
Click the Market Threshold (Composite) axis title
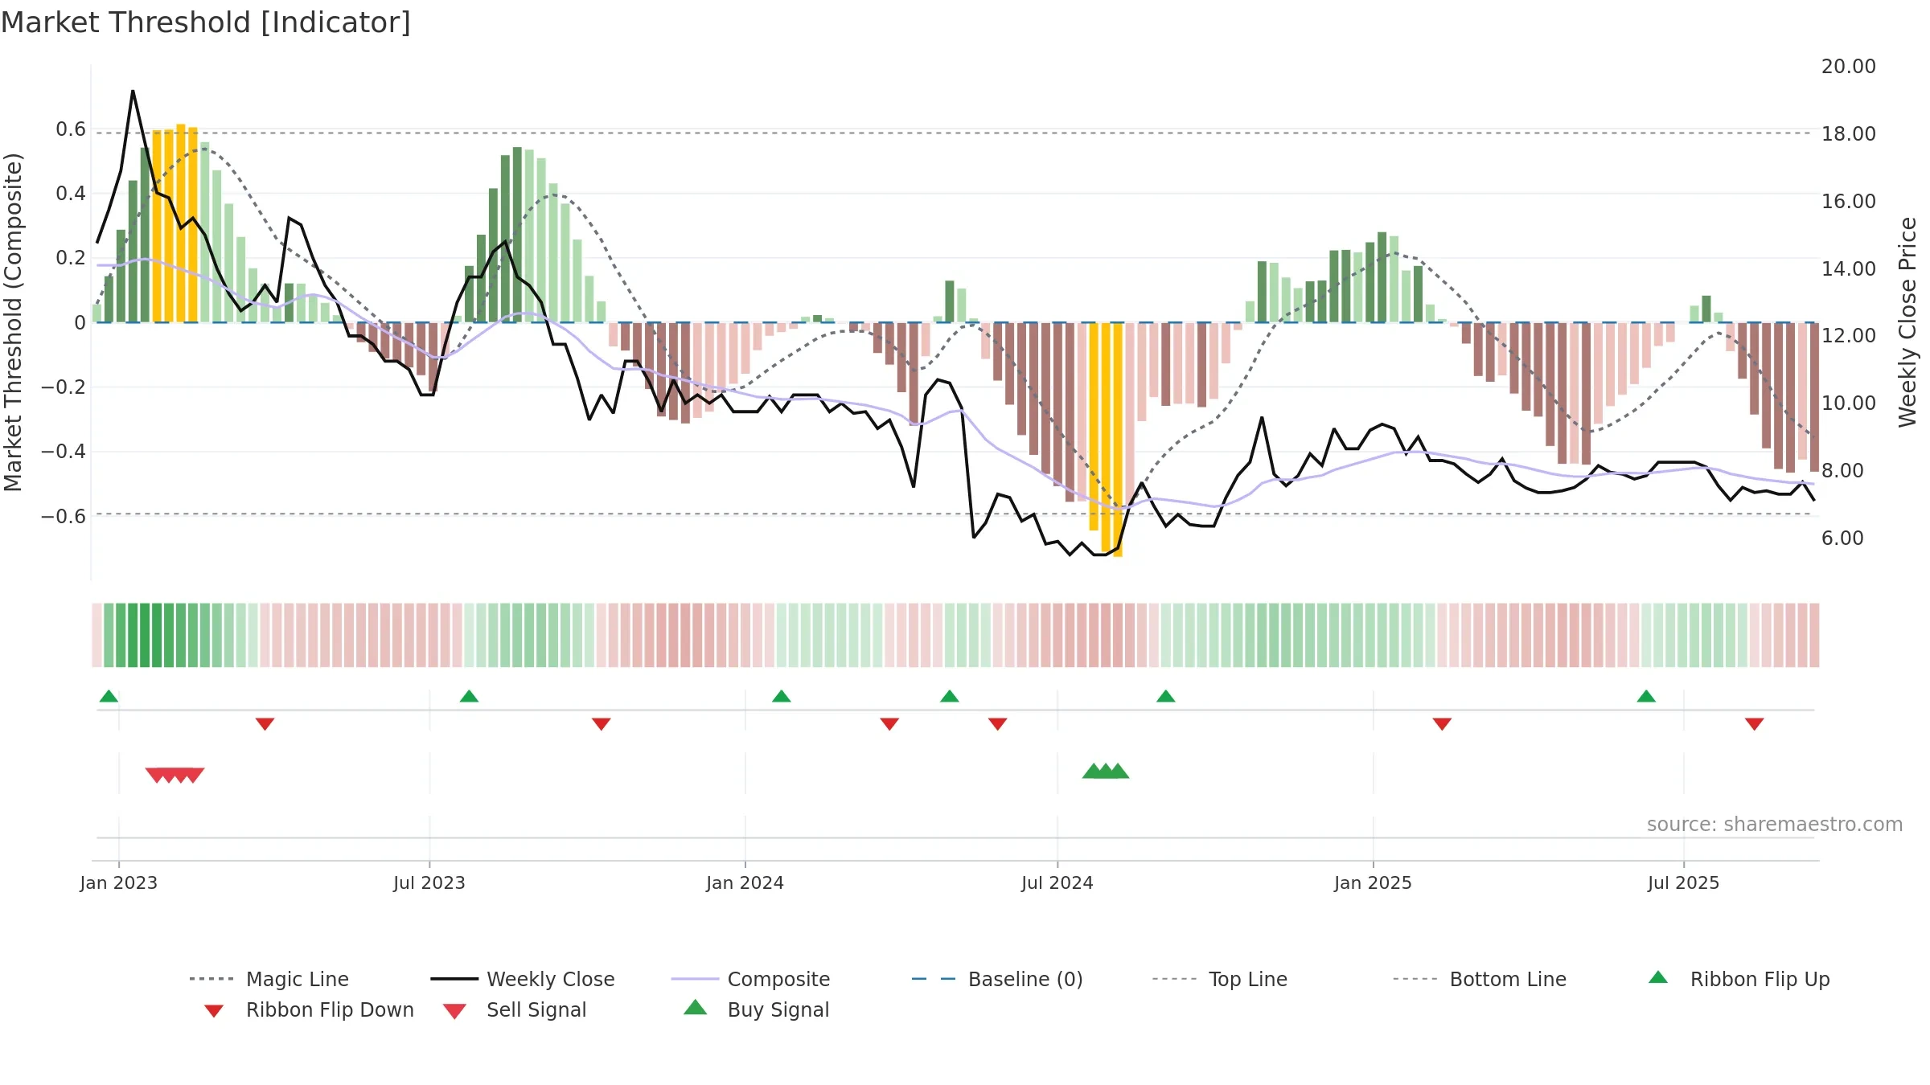13,321
